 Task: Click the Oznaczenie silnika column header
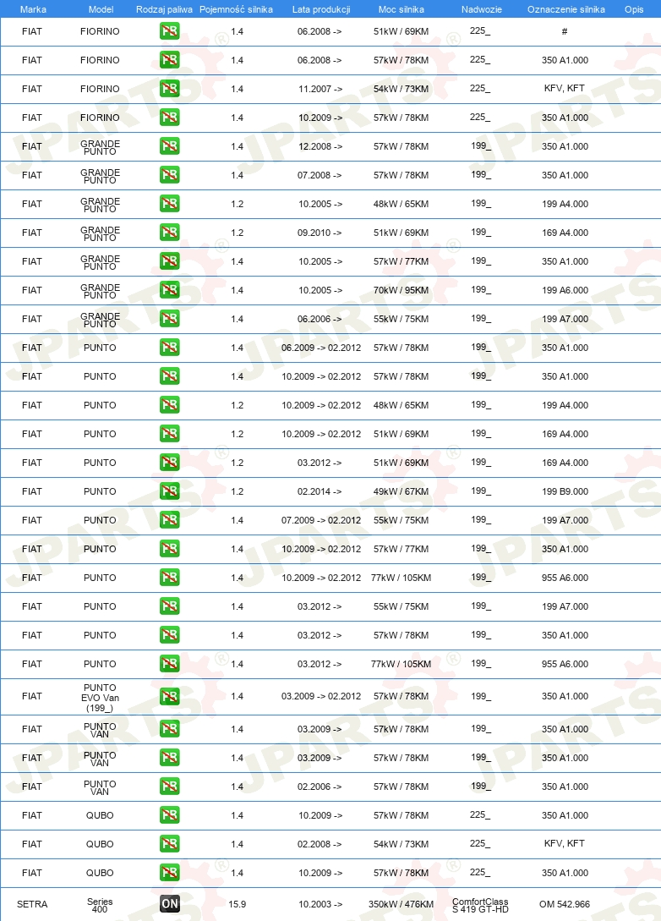pos(565,9)
